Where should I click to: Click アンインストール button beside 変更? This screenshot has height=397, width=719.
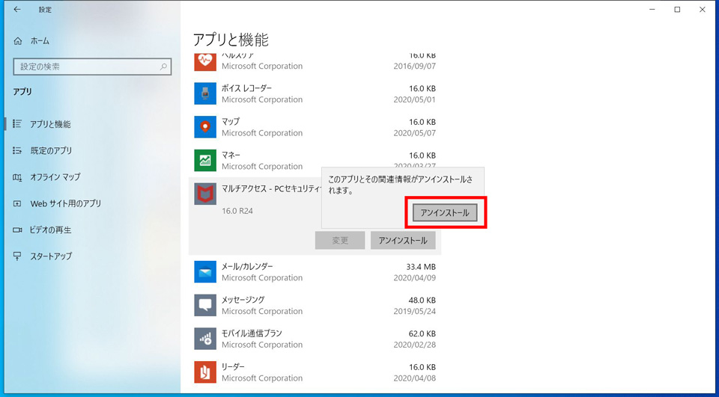tap(403, 241)
